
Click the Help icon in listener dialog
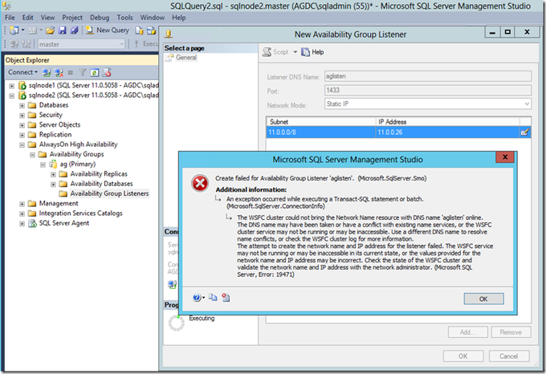pyautogui.click(x=305, y=52)
